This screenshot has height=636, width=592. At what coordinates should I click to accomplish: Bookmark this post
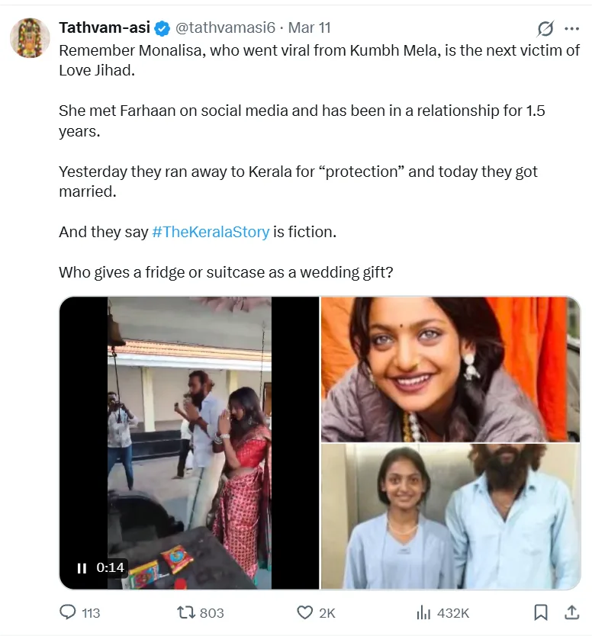[540, 612]
